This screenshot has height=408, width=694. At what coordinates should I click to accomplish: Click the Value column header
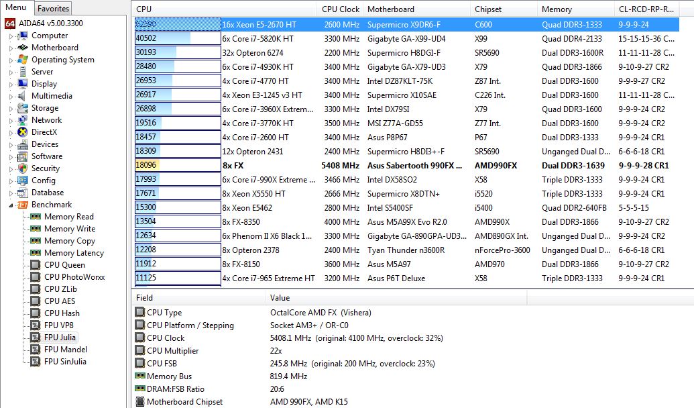pyautogui.click(x=396, y=298)
